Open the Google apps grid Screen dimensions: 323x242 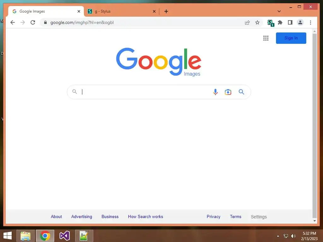pyautogui.click(x=266, y=38)
